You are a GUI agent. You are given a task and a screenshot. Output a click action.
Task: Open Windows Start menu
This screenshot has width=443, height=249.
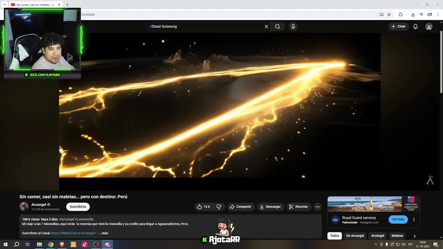6,245
